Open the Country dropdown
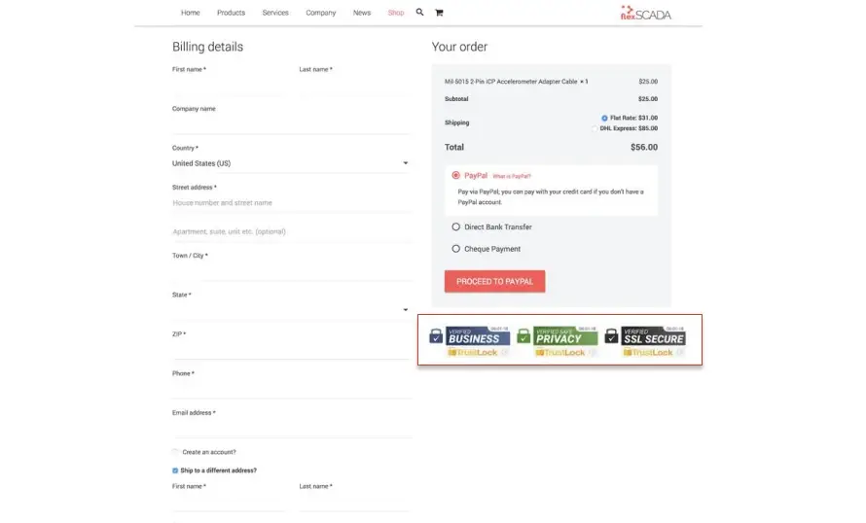This screenshot has height=523, width=866. (291, 163)
